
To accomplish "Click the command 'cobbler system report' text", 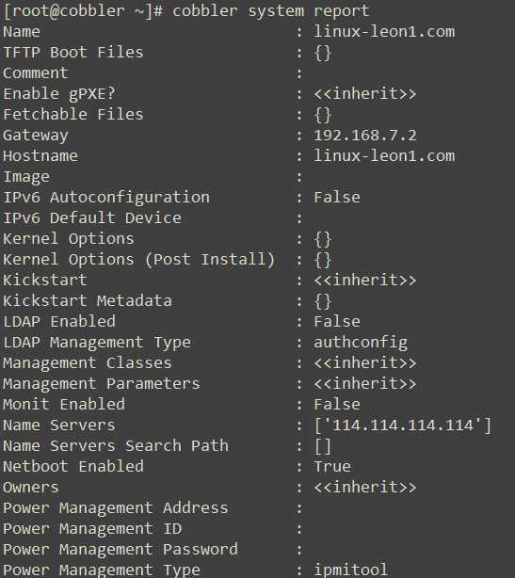I will tap(270, 11).
